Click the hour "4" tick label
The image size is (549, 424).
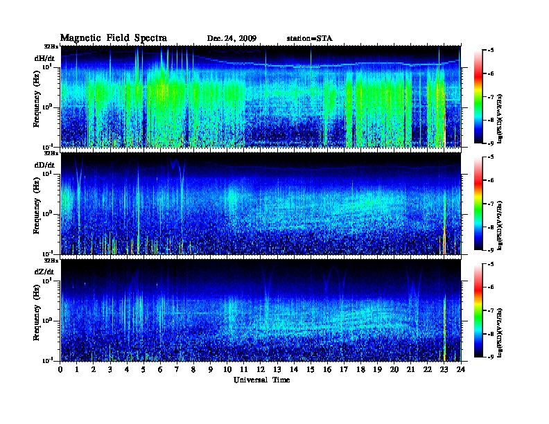(x=127, y=370)
